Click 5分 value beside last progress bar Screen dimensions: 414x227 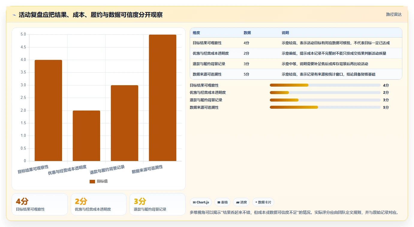[x=386, y=107]
